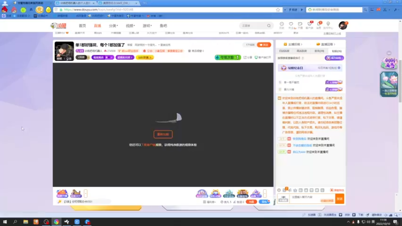Expand the right gift bar arrow

pos(265,193)
